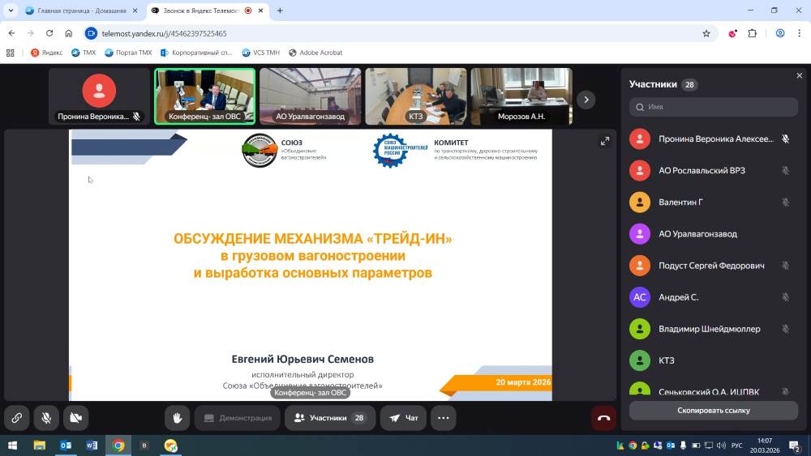Image resolution: width=811 pixels, height=456 pixels.
Task: Open the Chrome tab search dropdown
Action: [11, 11]
